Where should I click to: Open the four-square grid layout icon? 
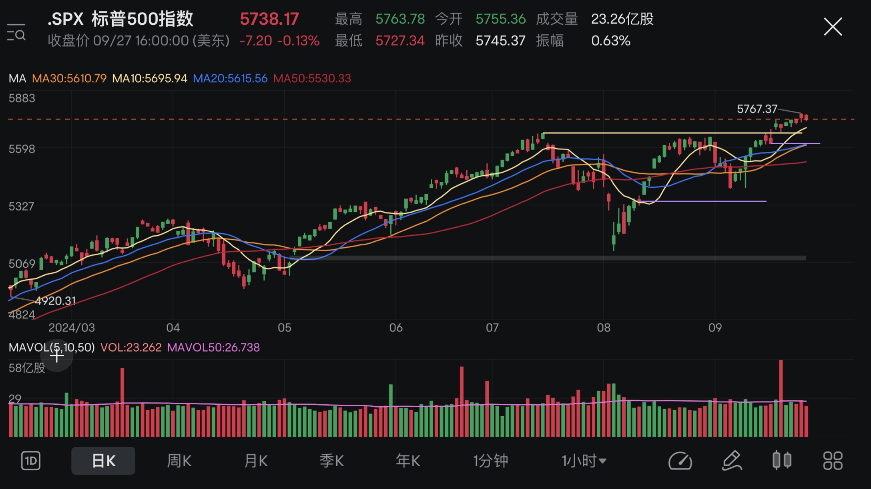[x=833, y=461]
